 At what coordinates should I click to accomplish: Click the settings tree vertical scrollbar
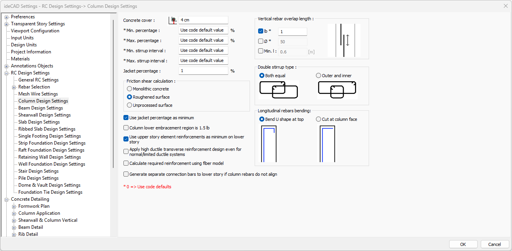(113, 94)
